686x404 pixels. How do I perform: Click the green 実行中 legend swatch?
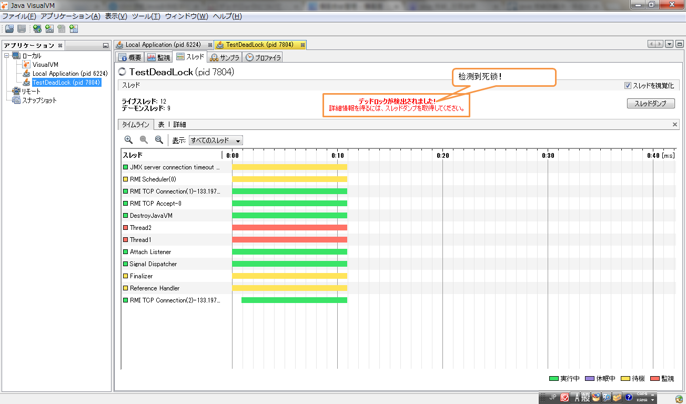[553, 379]
